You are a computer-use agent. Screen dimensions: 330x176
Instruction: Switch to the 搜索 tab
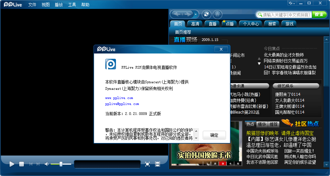pyautogui.click(x=272, y=24)
